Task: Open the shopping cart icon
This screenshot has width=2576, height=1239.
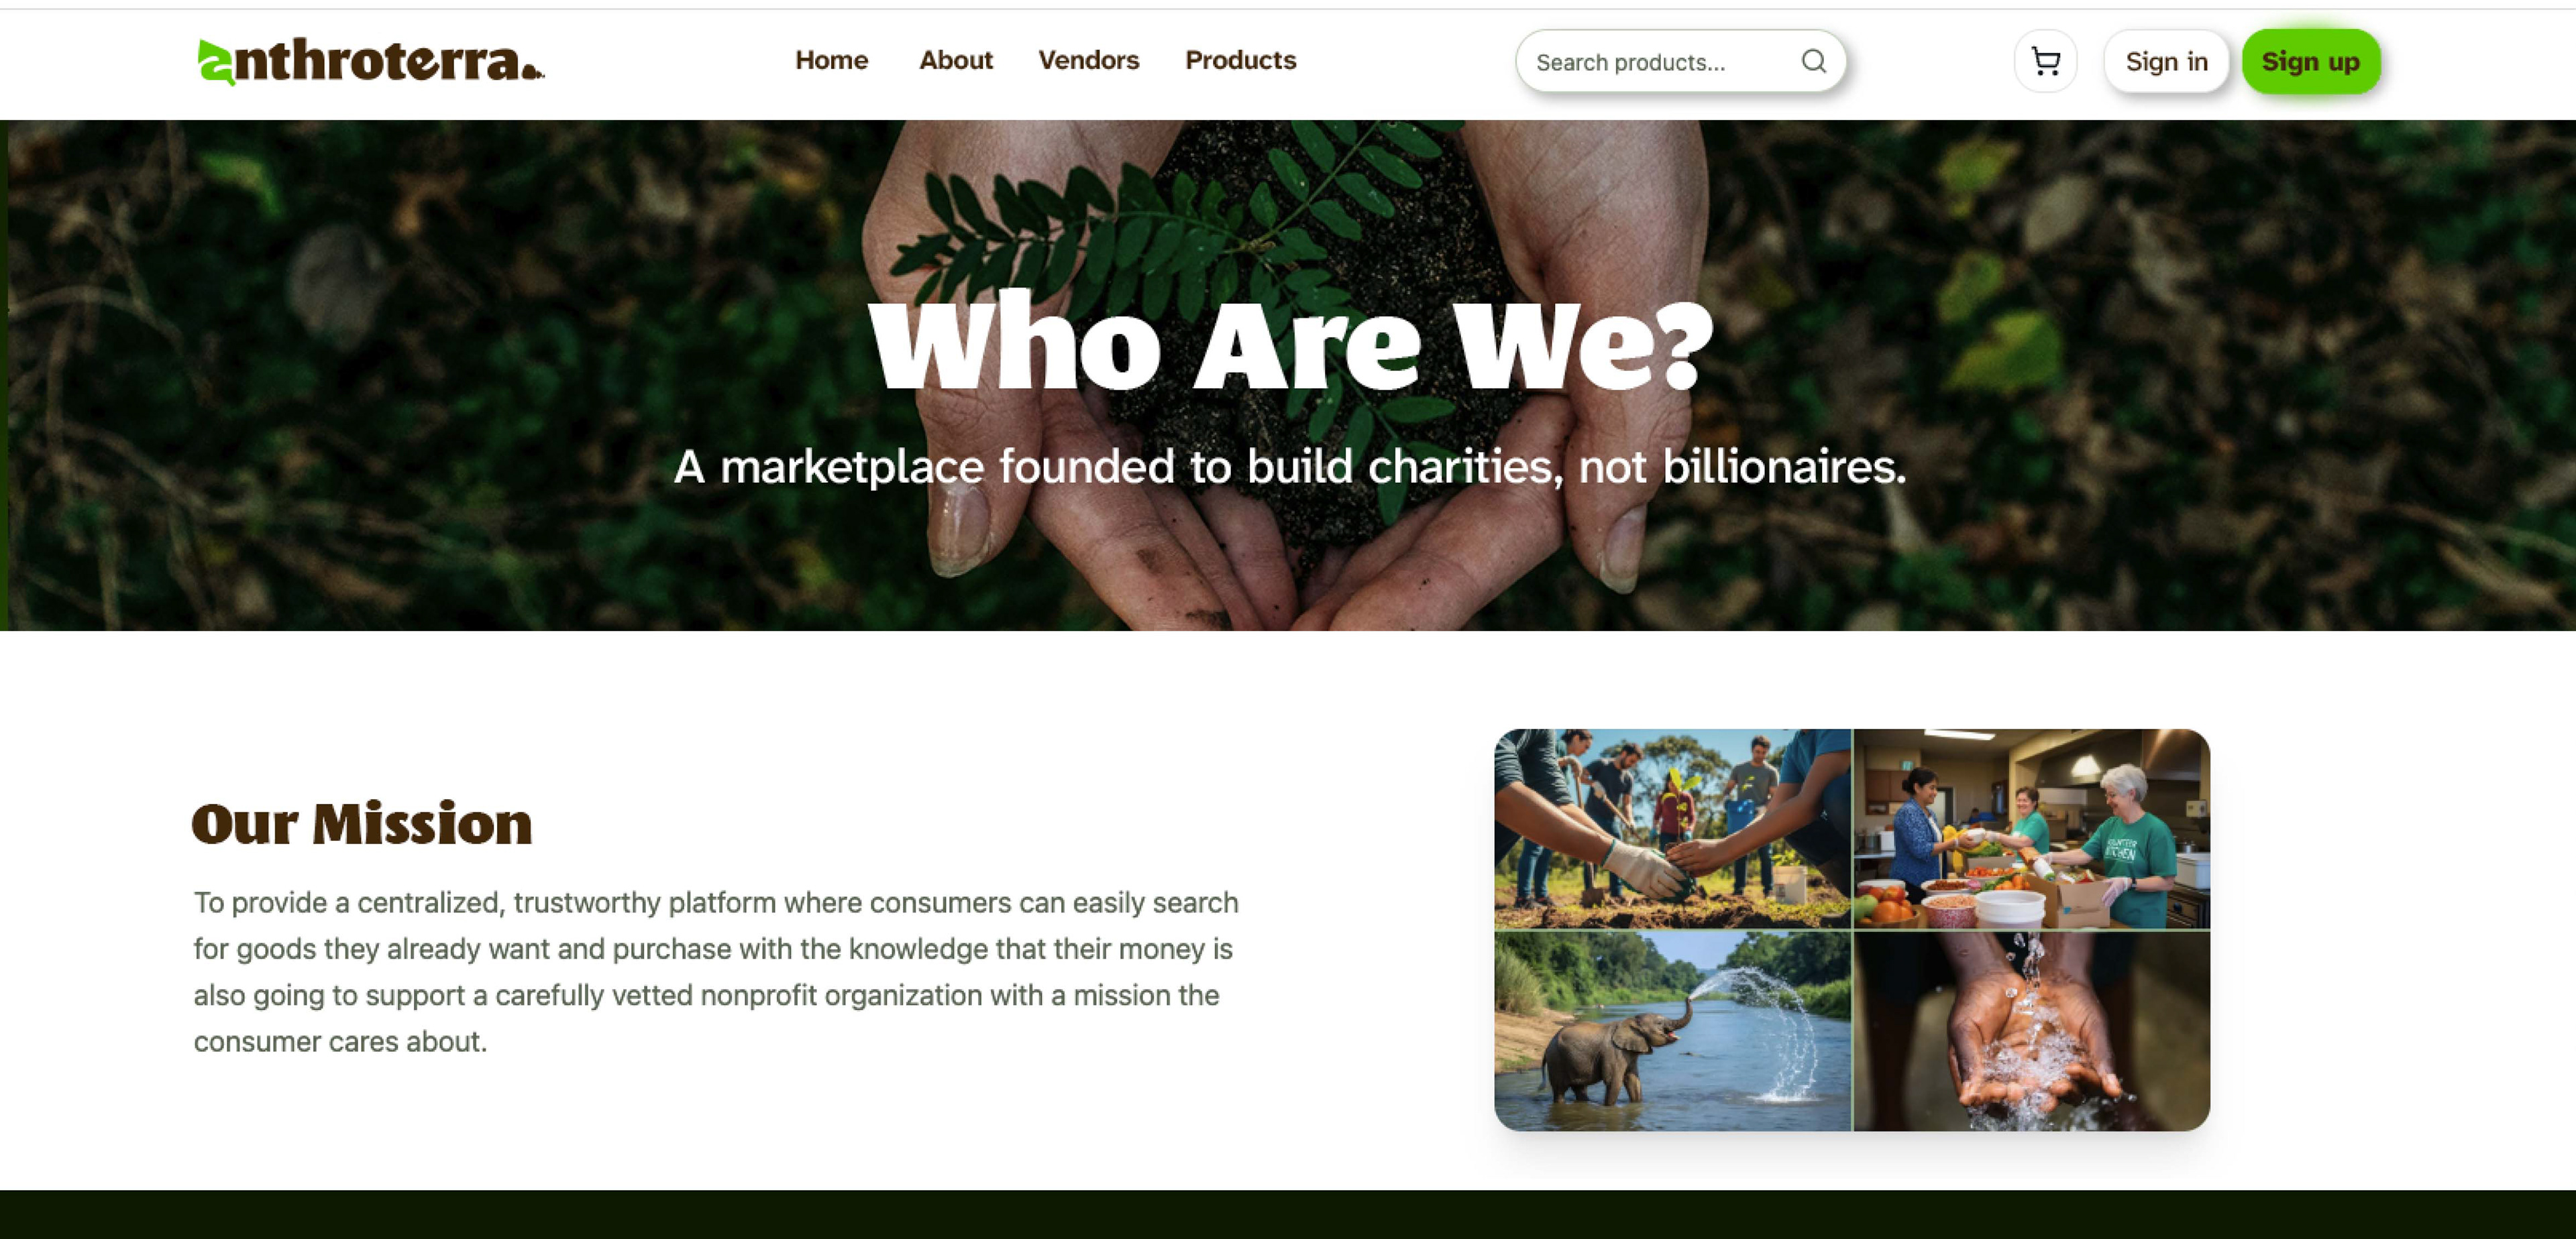Action: click(x=2045, y=62)
